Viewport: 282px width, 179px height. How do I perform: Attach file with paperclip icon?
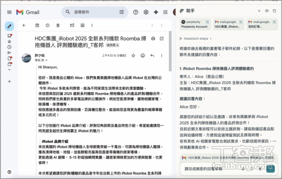pos(243,169)
